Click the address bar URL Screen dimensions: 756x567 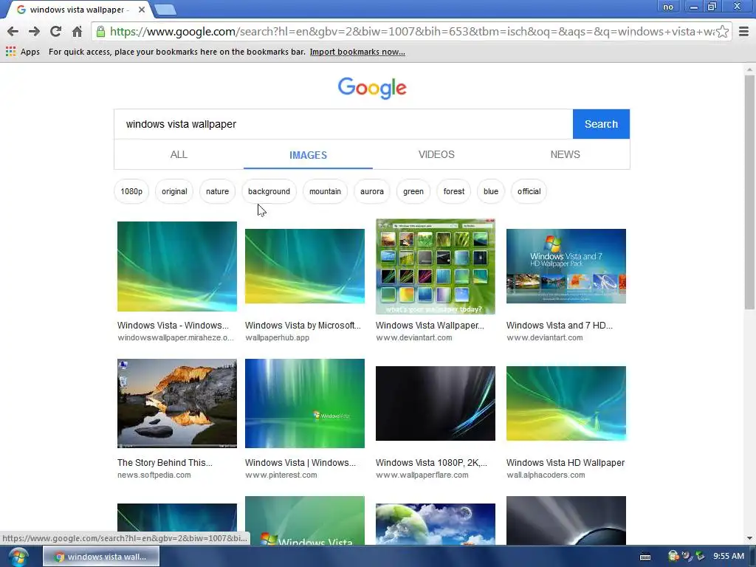click(412, 32)
